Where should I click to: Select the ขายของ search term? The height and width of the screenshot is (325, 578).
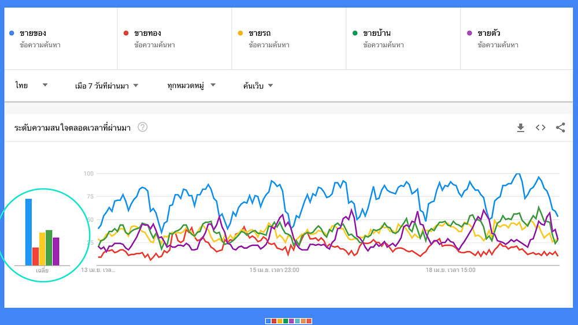tap(34, 33)
